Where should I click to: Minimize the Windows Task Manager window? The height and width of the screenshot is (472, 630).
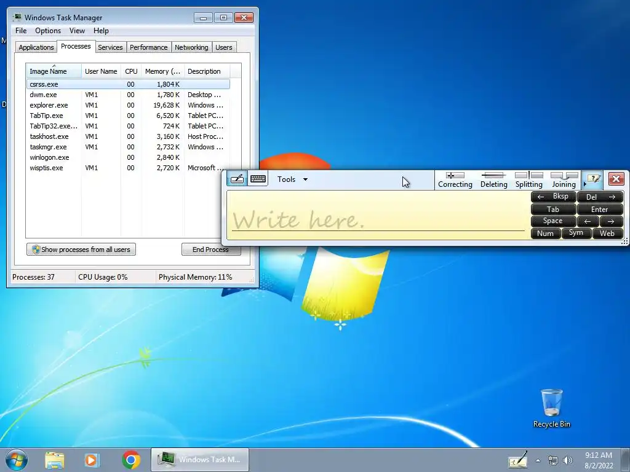[203, 17]
